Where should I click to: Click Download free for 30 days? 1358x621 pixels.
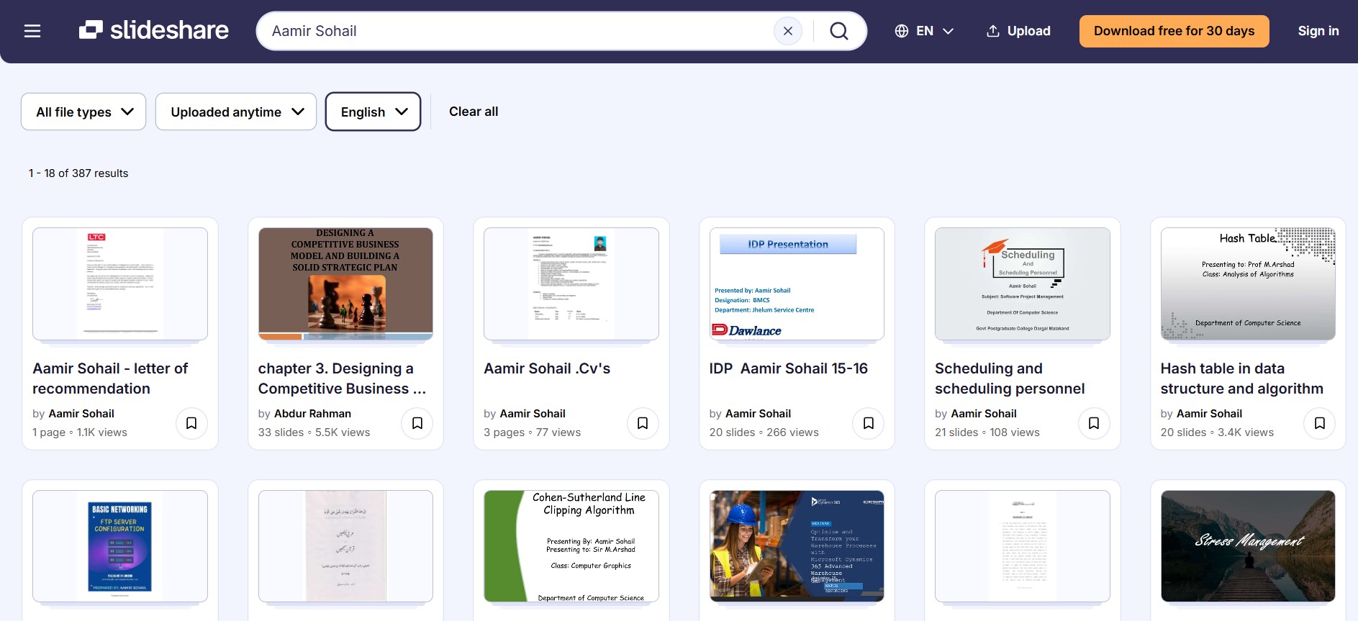point(1174,31)
